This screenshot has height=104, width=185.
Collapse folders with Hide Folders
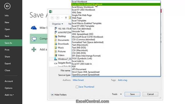point(59,95)
